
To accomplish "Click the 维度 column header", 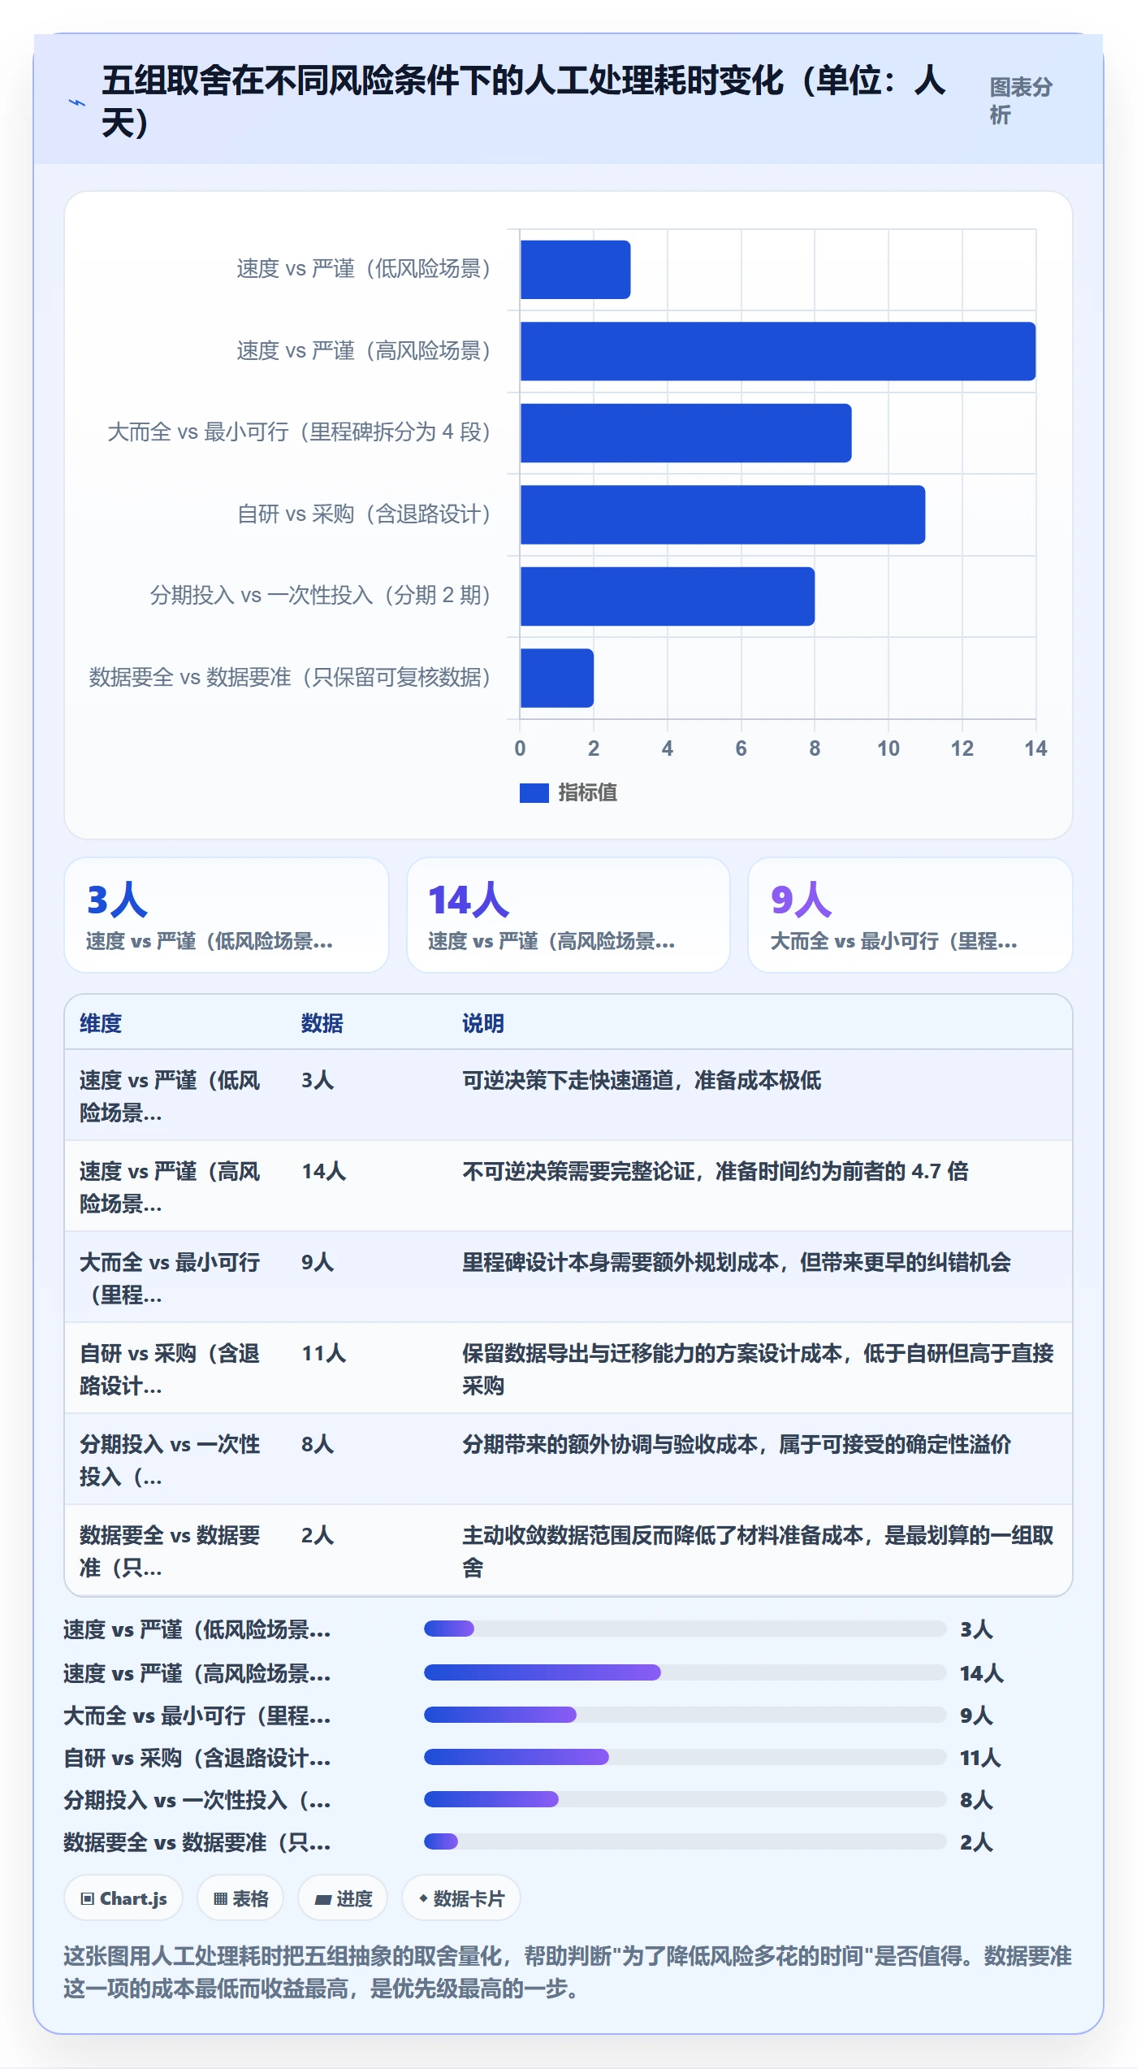I will point(101,1023).
